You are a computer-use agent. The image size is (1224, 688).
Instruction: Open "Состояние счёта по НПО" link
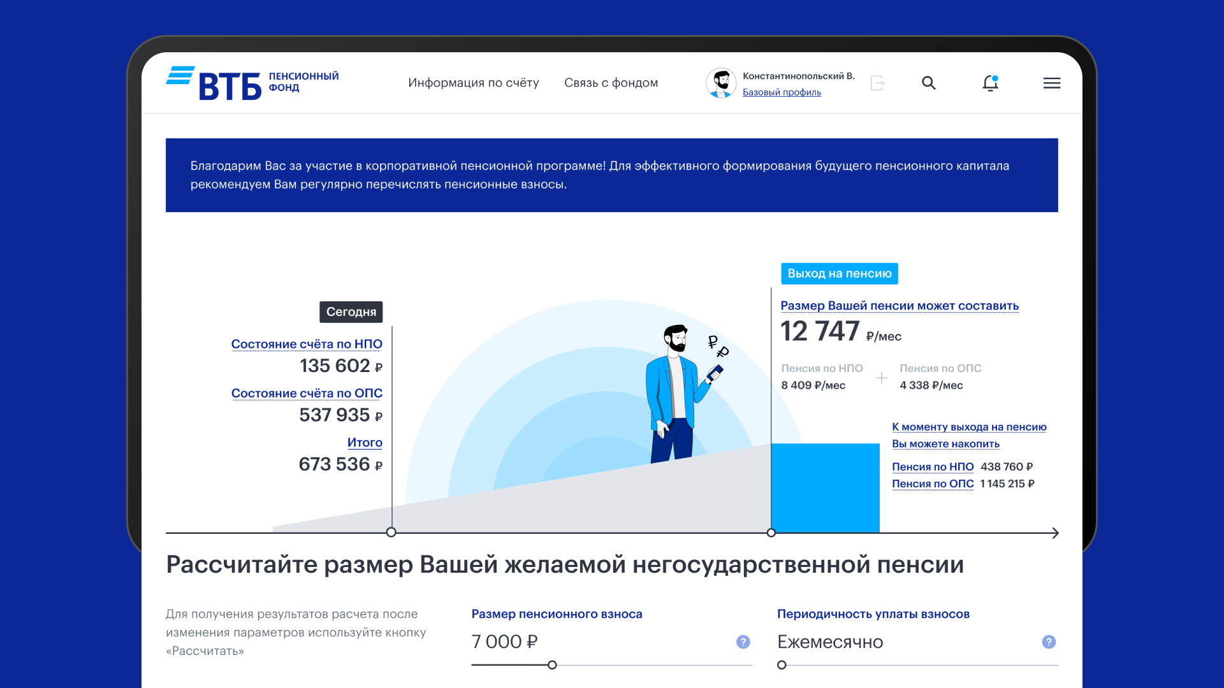pos(307,344)
